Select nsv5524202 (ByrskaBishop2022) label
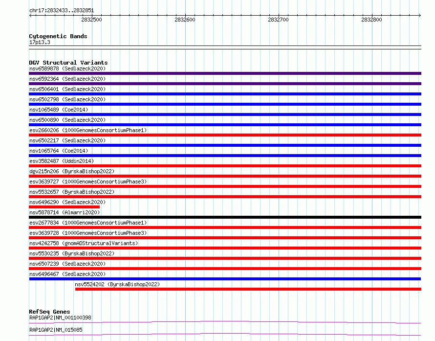Image resolution: width=435 pixels, height=341 pixels. click(117, 284)
